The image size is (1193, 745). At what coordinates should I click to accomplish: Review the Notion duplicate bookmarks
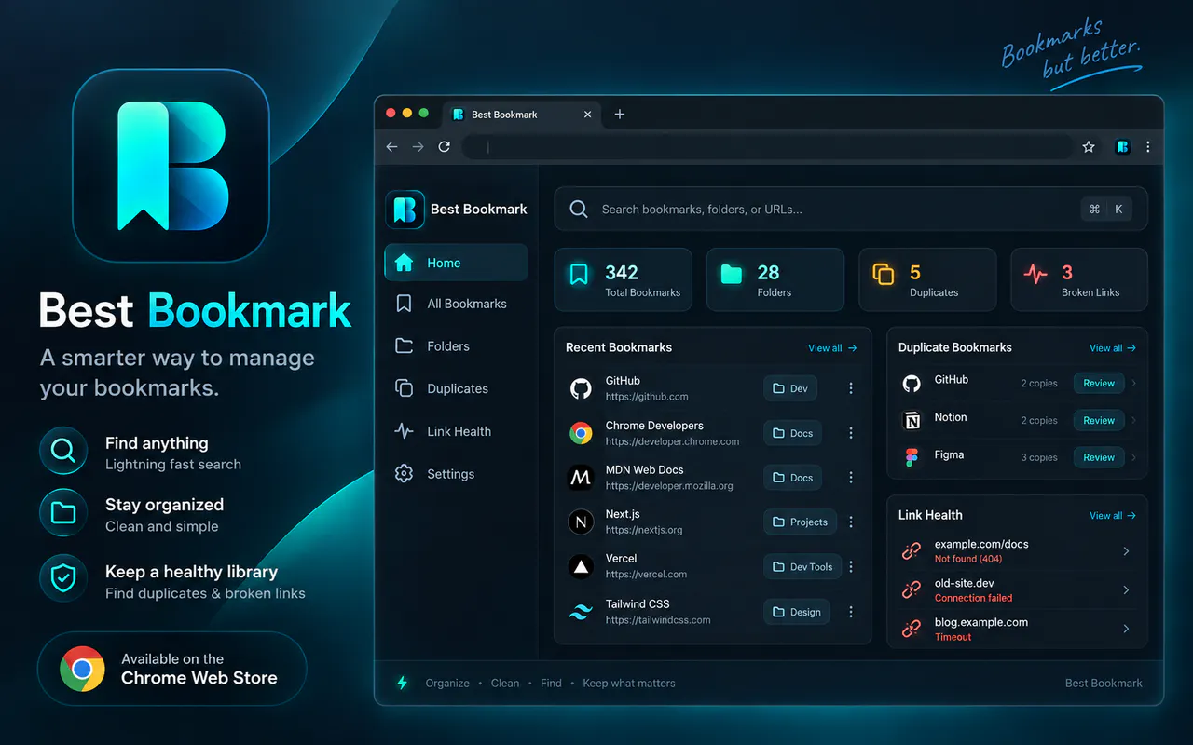point(1099,420)
